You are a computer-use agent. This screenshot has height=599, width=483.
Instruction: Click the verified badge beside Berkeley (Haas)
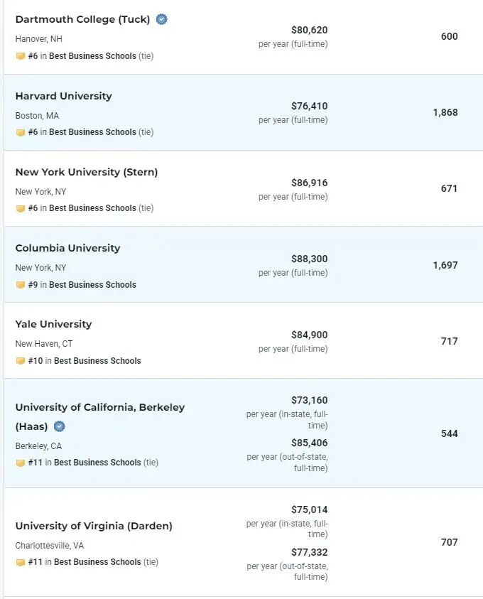59,426
